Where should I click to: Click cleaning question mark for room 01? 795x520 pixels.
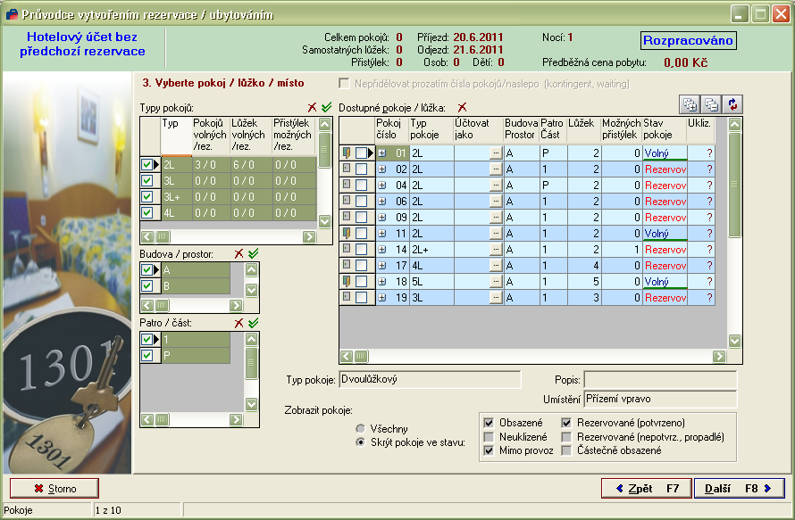[x=709, y=153]
